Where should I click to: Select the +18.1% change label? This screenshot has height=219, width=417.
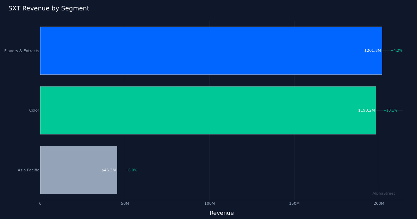[391, 110]
